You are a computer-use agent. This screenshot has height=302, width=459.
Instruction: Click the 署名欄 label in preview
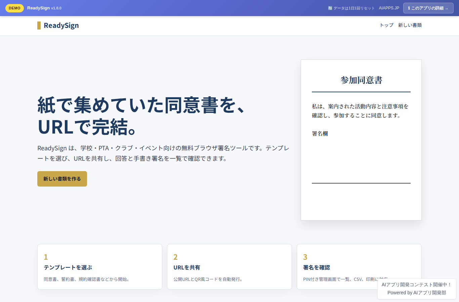click(320, 134)
